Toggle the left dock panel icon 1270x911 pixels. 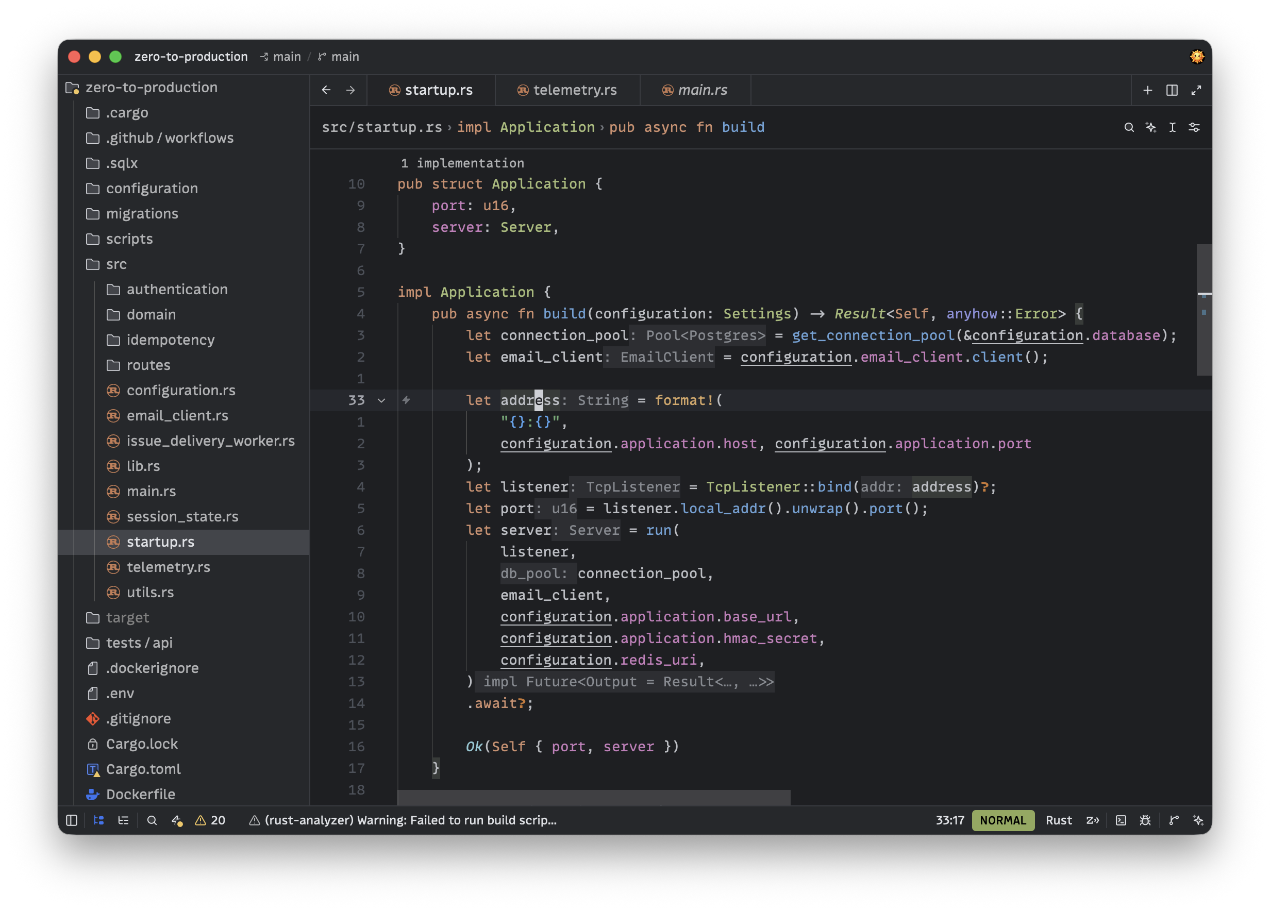click(72, 820)
